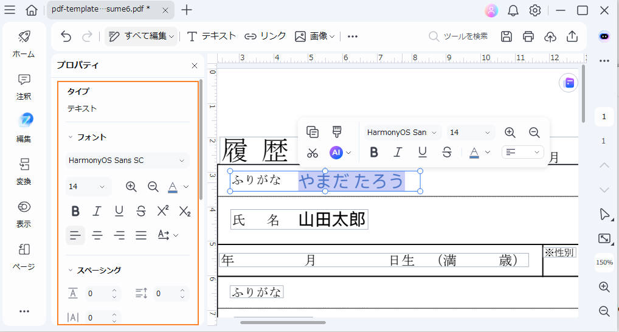Click 150% zoom level indicator

[x=604, y=262]
